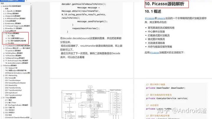Close the 目录 bookmarks panel
212x119 pixels.
click(x=31, y=3)
